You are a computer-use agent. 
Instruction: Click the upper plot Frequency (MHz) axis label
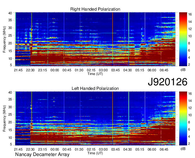(x=4, y=39)
